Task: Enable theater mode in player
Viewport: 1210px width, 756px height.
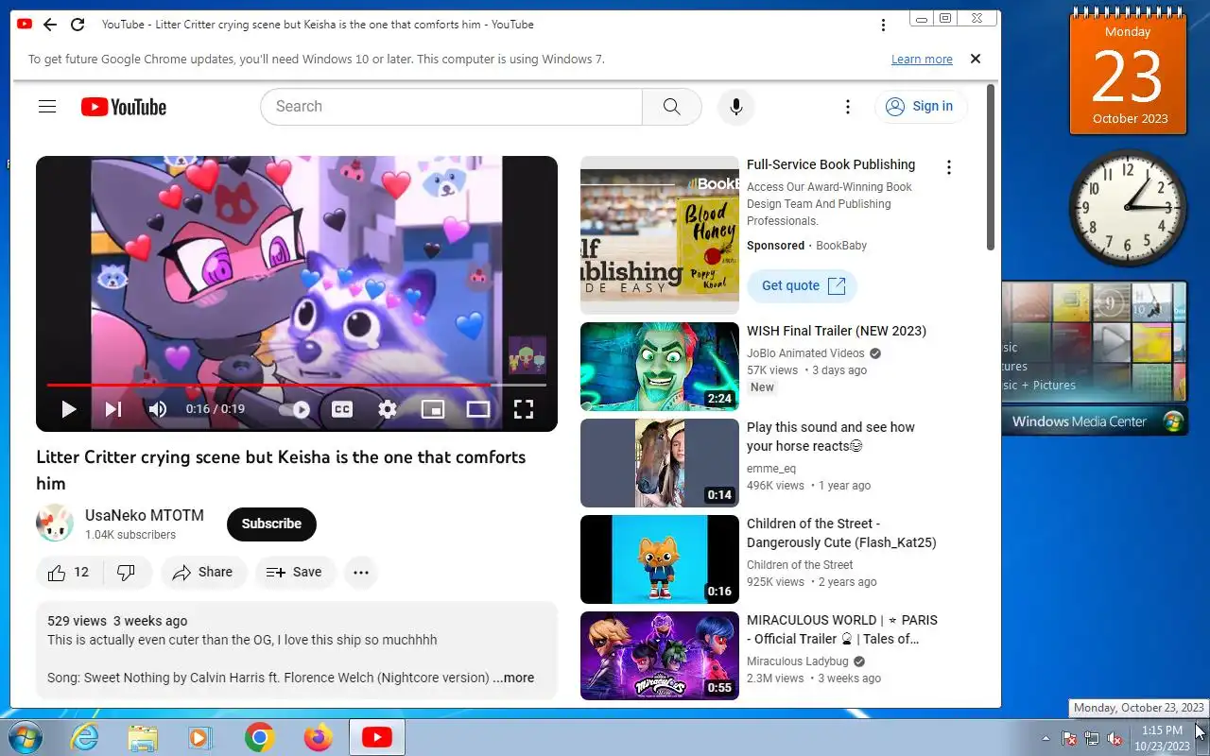Action: coord(478,409)
